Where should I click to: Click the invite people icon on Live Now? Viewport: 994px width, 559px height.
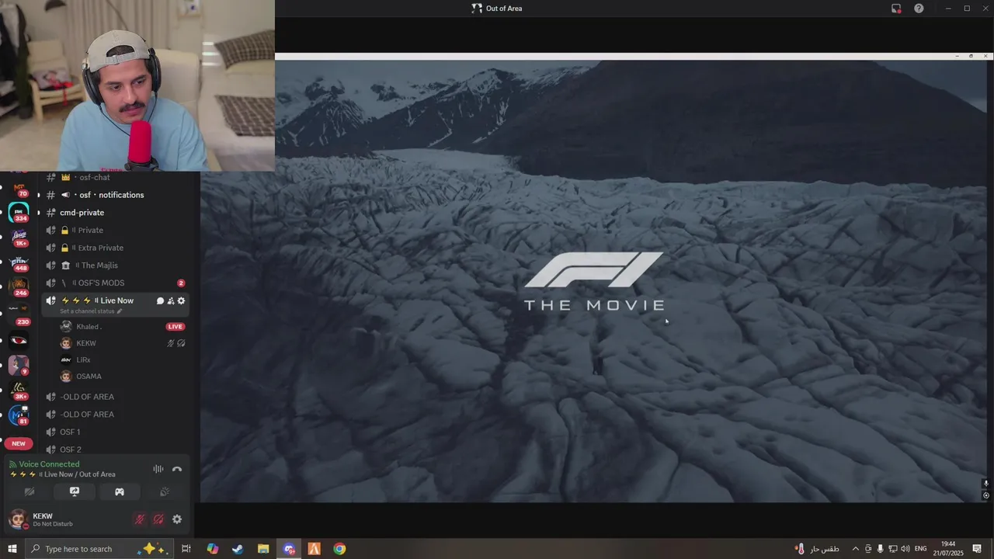[171, 301]
